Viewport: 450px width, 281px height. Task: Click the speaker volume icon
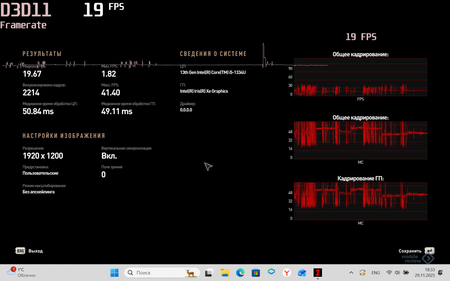click(397, 273)
